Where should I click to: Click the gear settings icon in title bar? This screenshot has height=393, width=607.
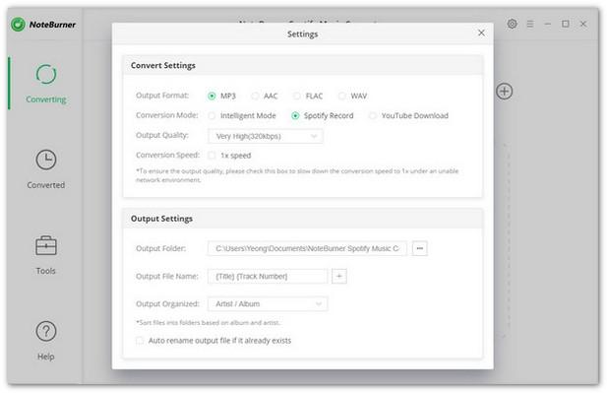[x=512, y=24]
